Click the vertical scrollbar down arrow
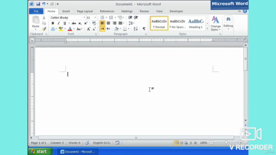 pos(245,121)
